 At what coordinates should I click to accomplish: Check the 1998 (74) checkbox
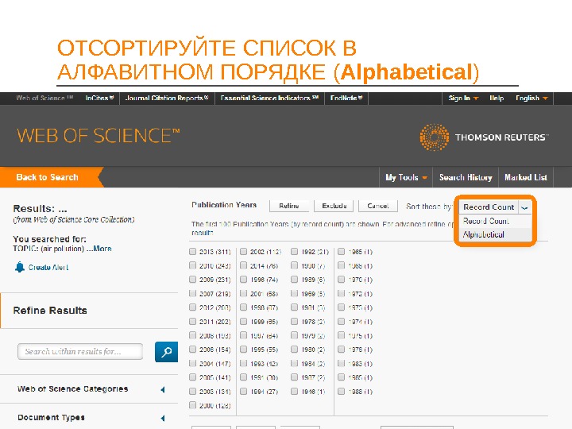click(243, 280)
